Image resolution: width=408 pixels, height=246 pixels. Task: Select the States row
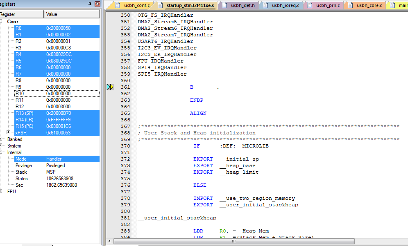coord(57,179)
